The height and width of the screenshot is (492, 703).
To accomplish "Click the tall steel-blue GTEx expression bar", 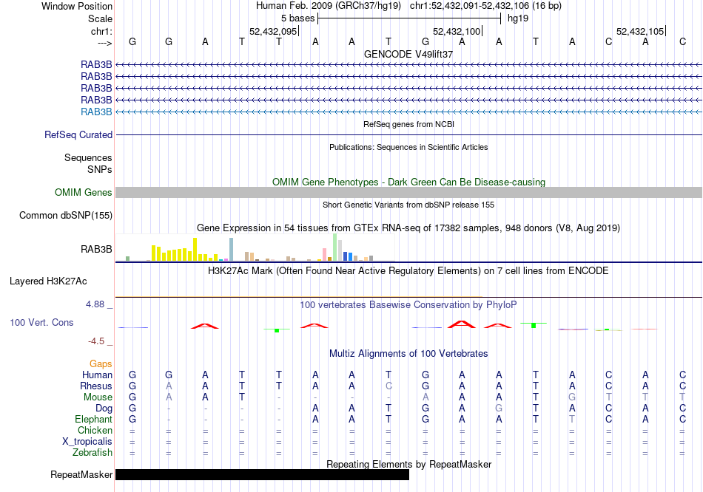I will 232,250.
